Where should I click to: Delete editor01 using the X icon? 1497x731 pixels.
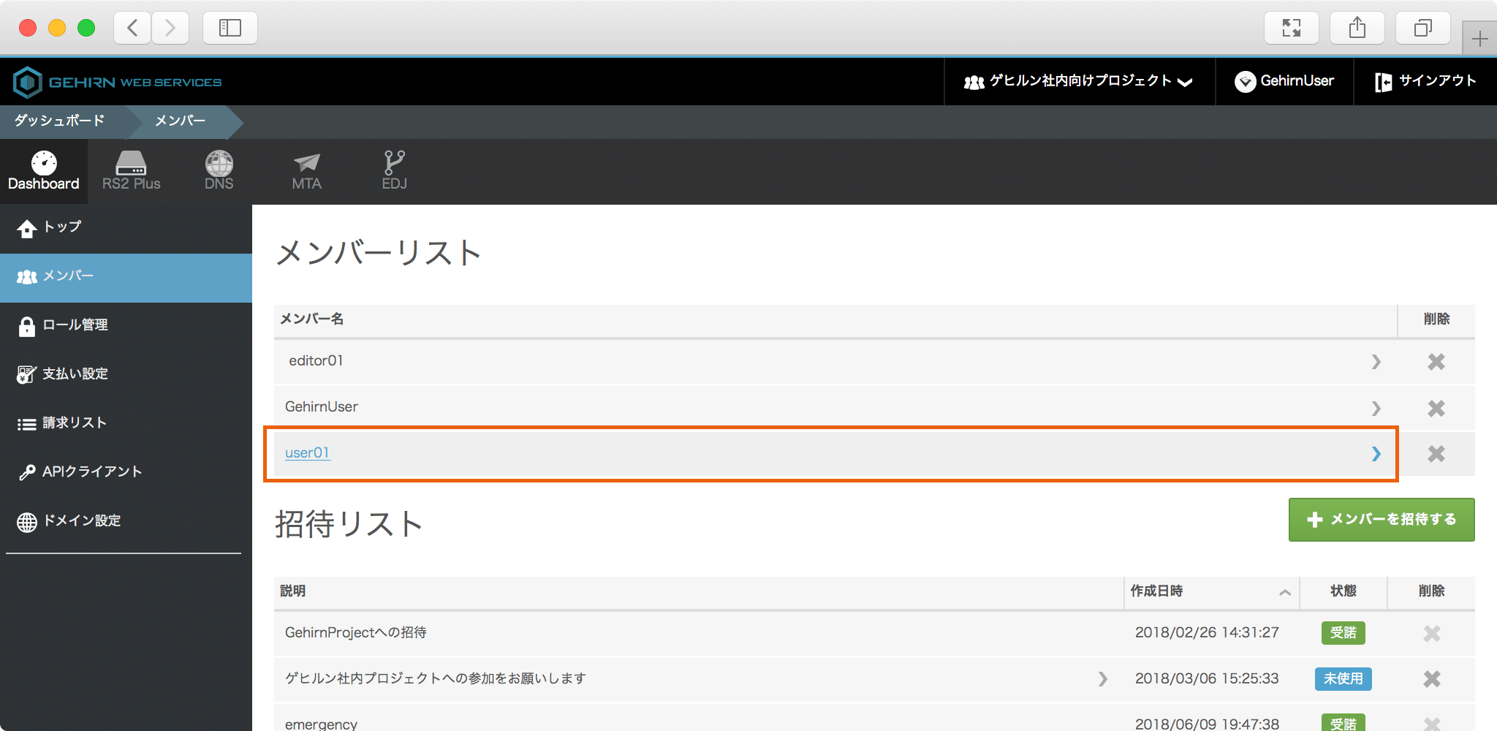pos(1436,362)
